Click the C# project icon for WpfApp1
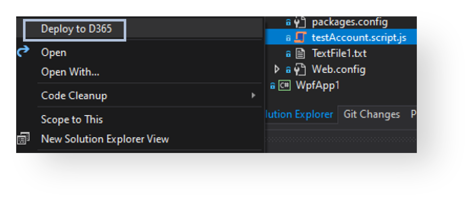The width and height of the screenshot is (475, 205). [x=285, y=85]
